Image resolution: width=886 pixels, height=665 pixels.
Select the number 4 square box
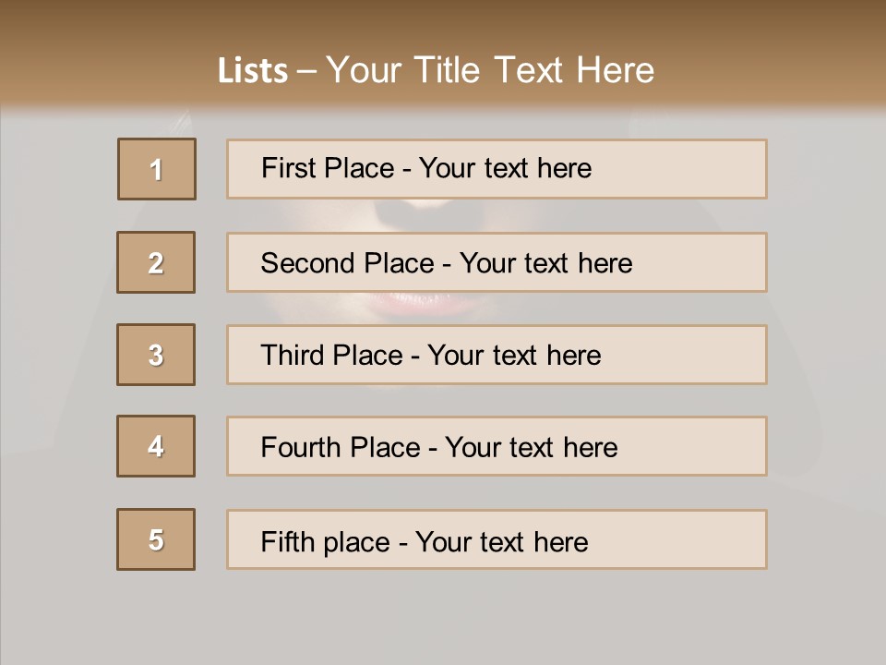click(x=156, y=446)
